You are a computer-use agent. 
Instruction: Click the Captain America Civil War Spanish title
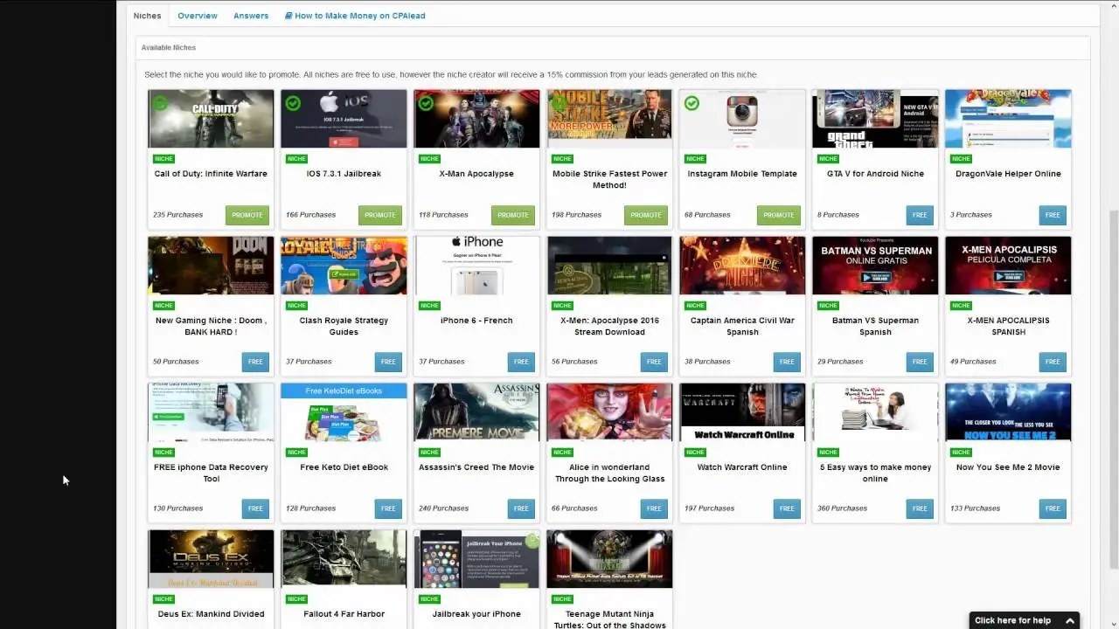[x=742, y=326]
